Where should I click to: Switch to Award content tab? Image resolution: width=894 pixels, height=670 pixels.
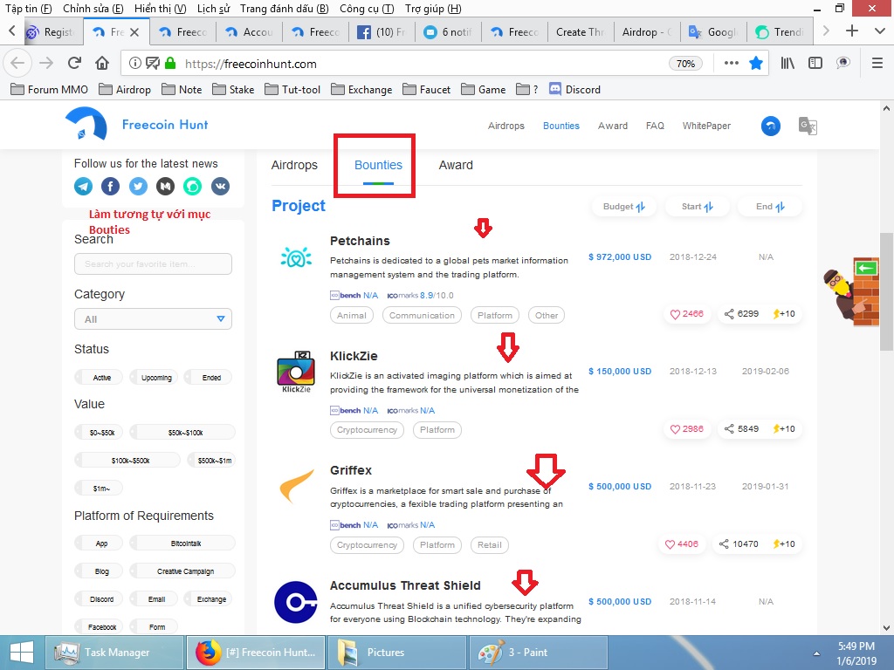click(x=456, y=165)
